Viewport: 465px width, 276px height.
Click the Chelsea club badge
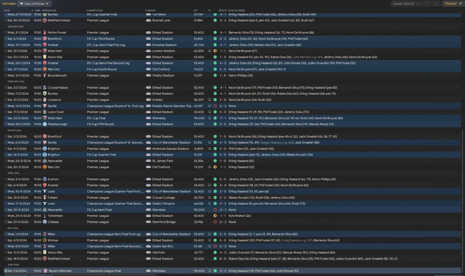coord(45,222)
